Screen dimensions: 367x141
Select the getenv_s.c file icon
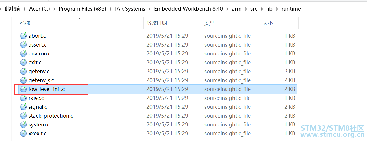[x=23, y=80]
